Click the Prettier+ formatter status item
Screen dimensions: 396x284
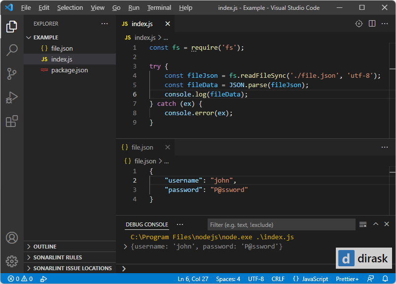point(346,279)
